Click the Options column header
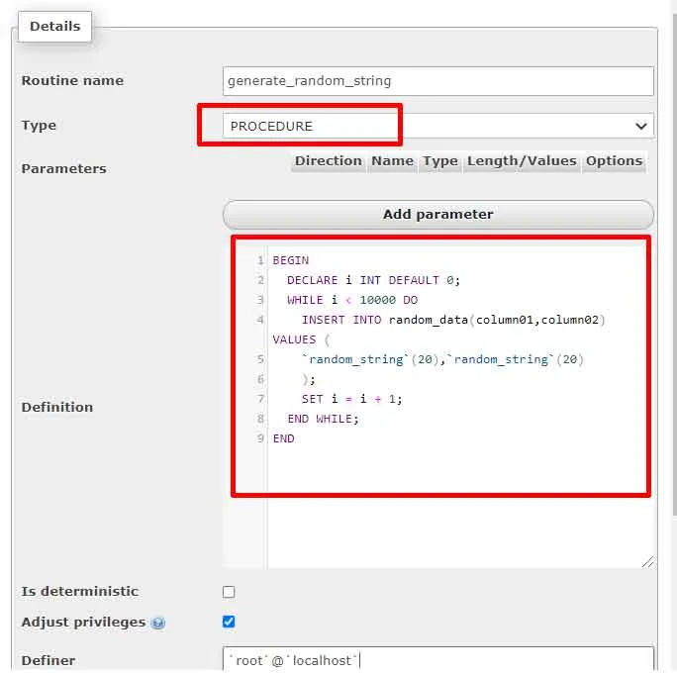 pyautogui.click(x=614, y=161)
